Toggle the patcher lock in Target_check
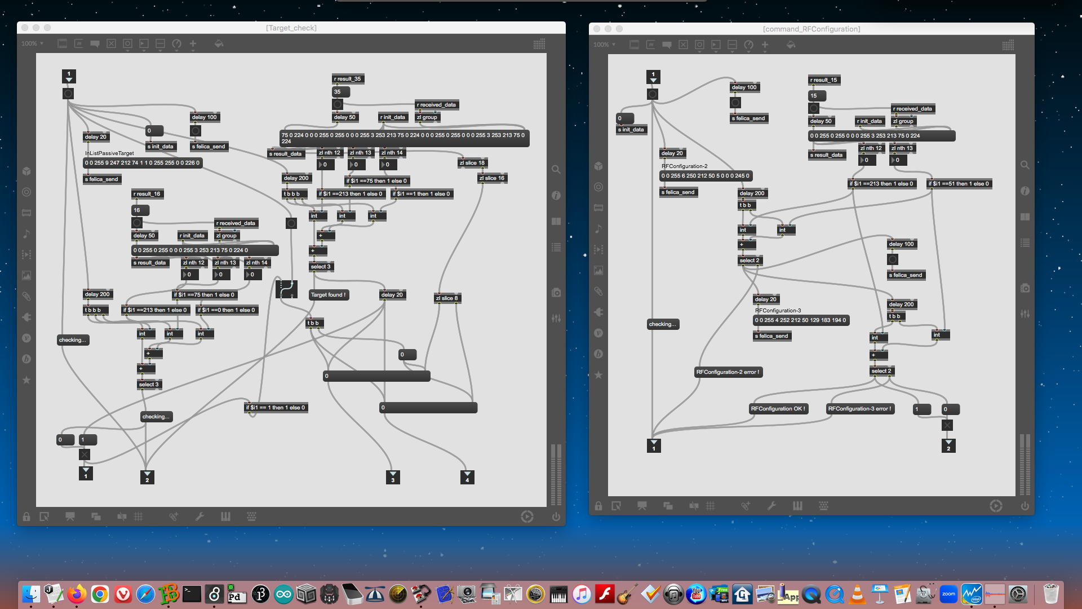The width and height of the screenshot is (1082, 609). coord(26,517)
